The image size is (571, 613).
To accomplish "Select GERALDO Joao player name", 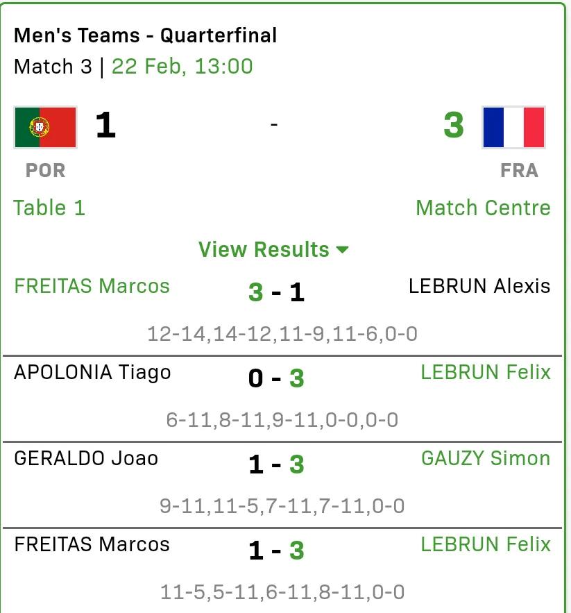I will [x=86, y=458].
